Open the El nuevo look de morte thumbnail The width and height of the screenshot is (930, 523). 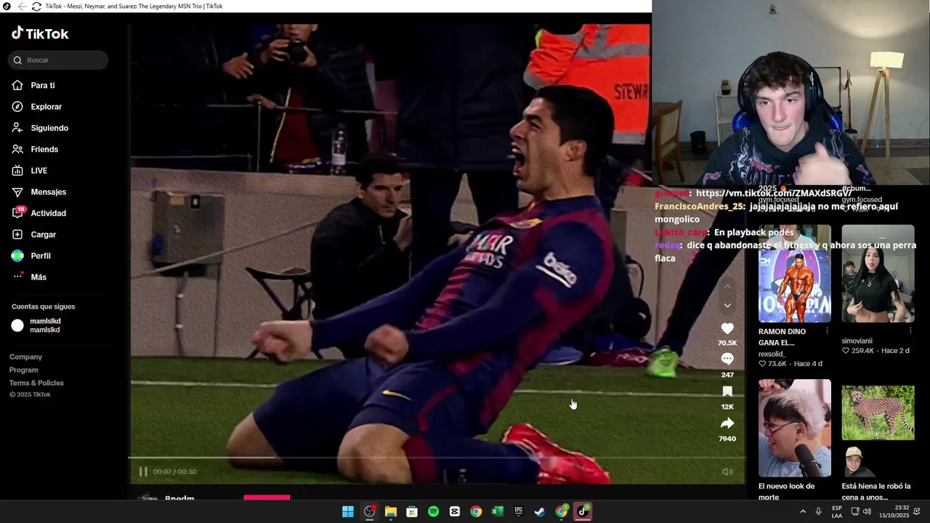(x=795, y=428)
